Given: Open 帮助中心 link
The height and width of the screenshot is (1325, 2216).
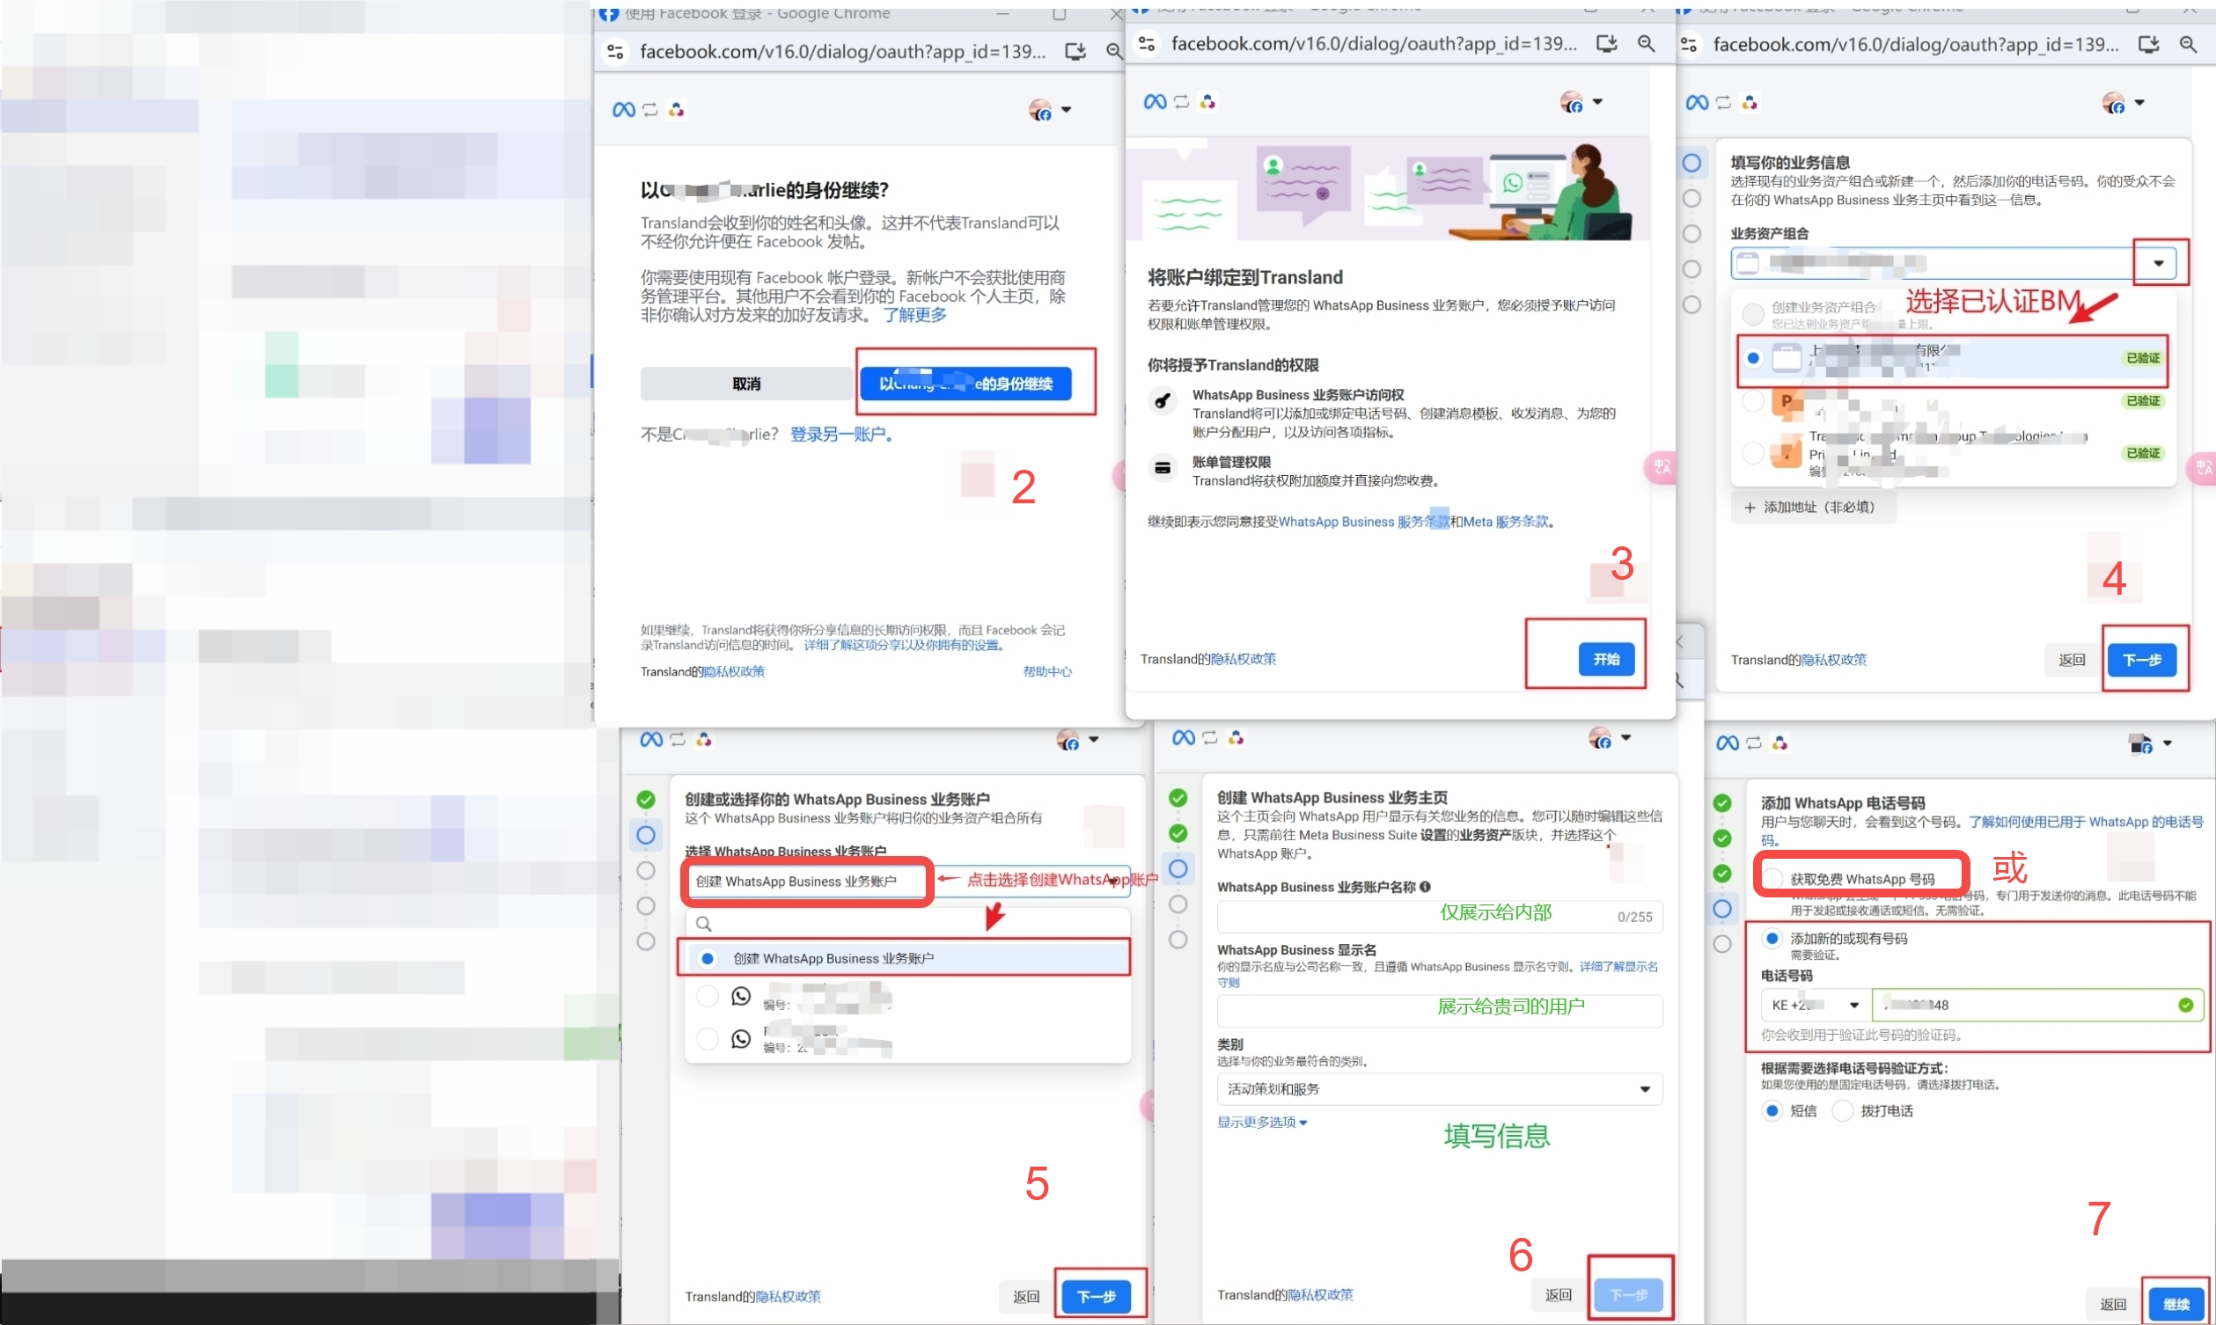Looking at the screenshot, I should pos(1047,671).
